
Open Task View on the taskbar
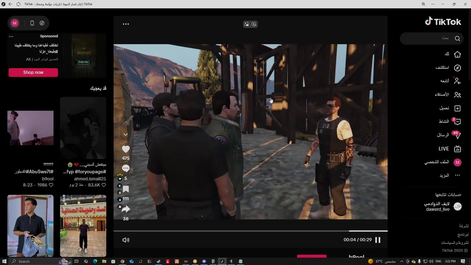(x=77, y=261)
